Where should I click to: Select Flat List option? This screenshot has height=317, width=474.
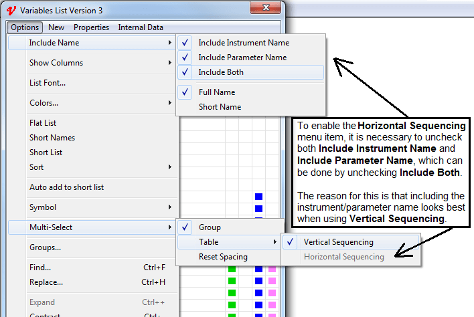[x=92, y=123]
